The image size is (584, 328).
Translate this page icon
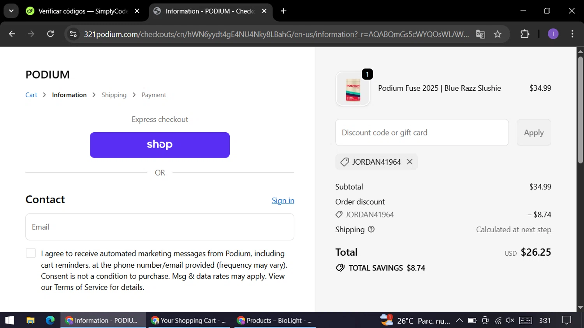coord(480,34)
